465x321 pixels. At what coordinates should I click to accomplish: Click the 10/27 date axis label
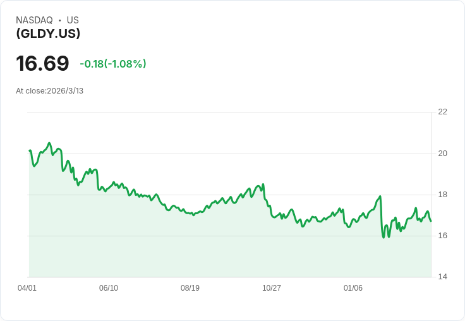tap(272, 288)
